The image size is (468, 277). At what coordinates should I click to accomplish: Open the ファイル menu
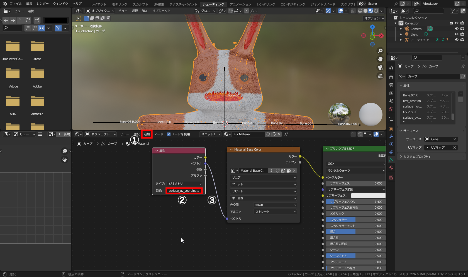[16, 4]
